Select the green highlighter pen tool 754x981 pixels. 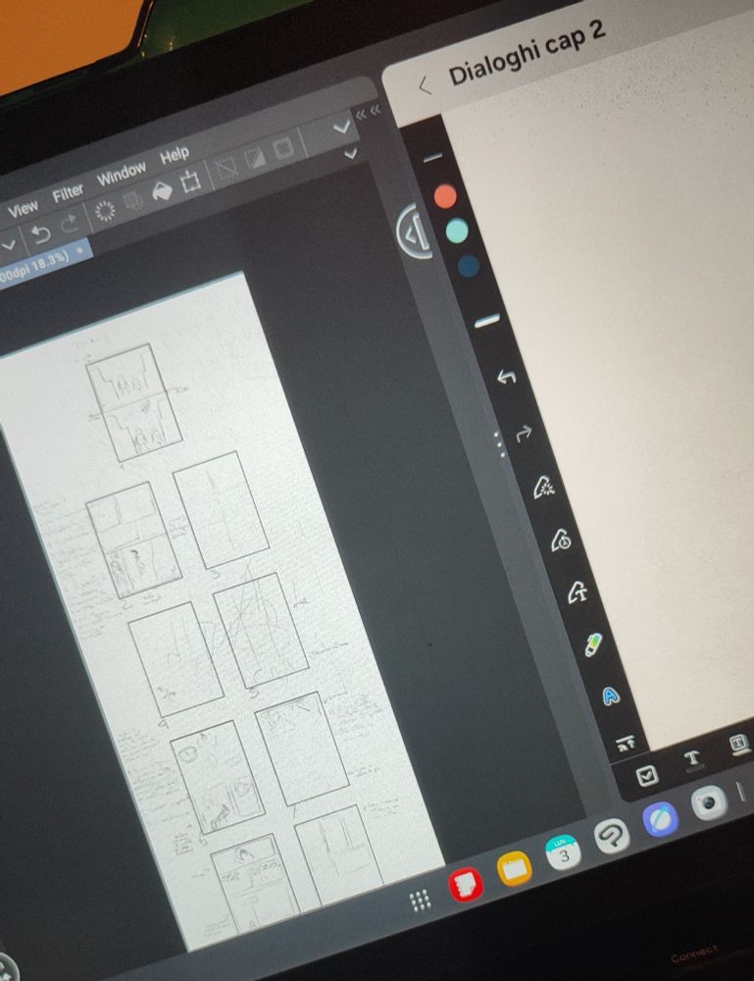point(593,645)
